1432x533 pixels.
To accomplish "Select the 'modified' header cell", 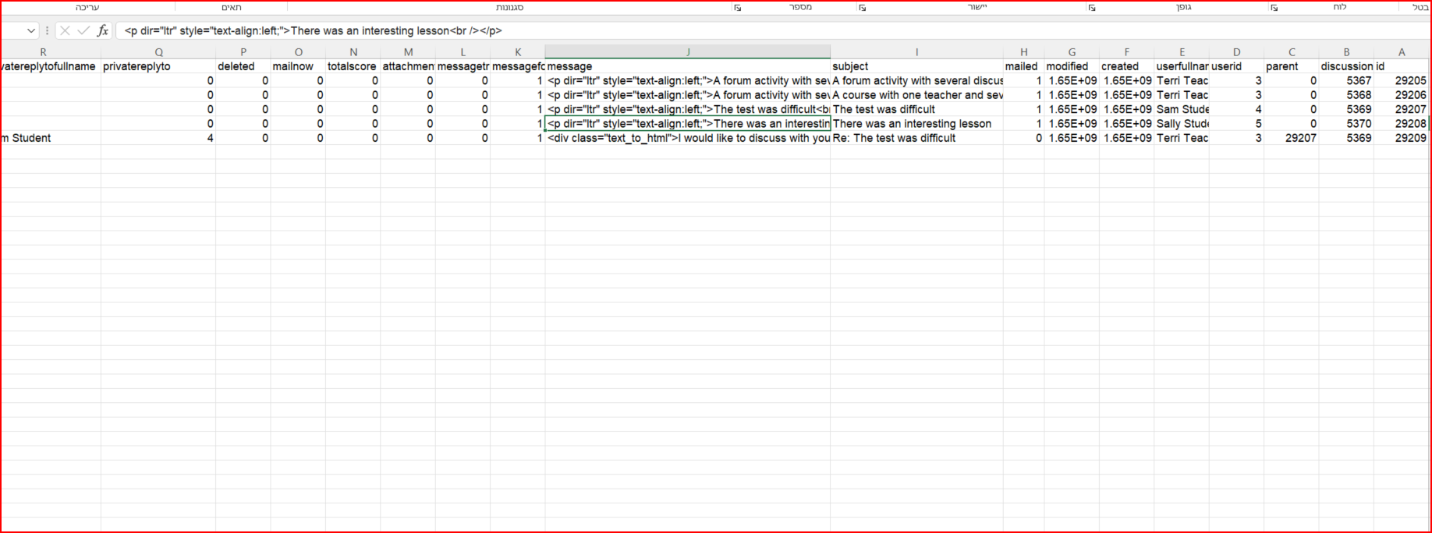I will point(1072,66).
